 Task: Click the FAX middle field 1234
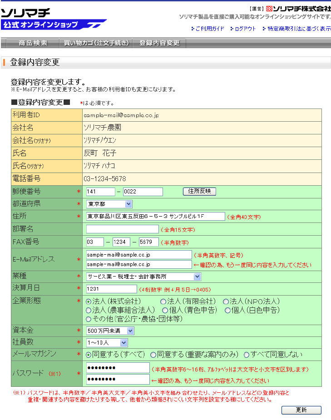click(121, 242)
